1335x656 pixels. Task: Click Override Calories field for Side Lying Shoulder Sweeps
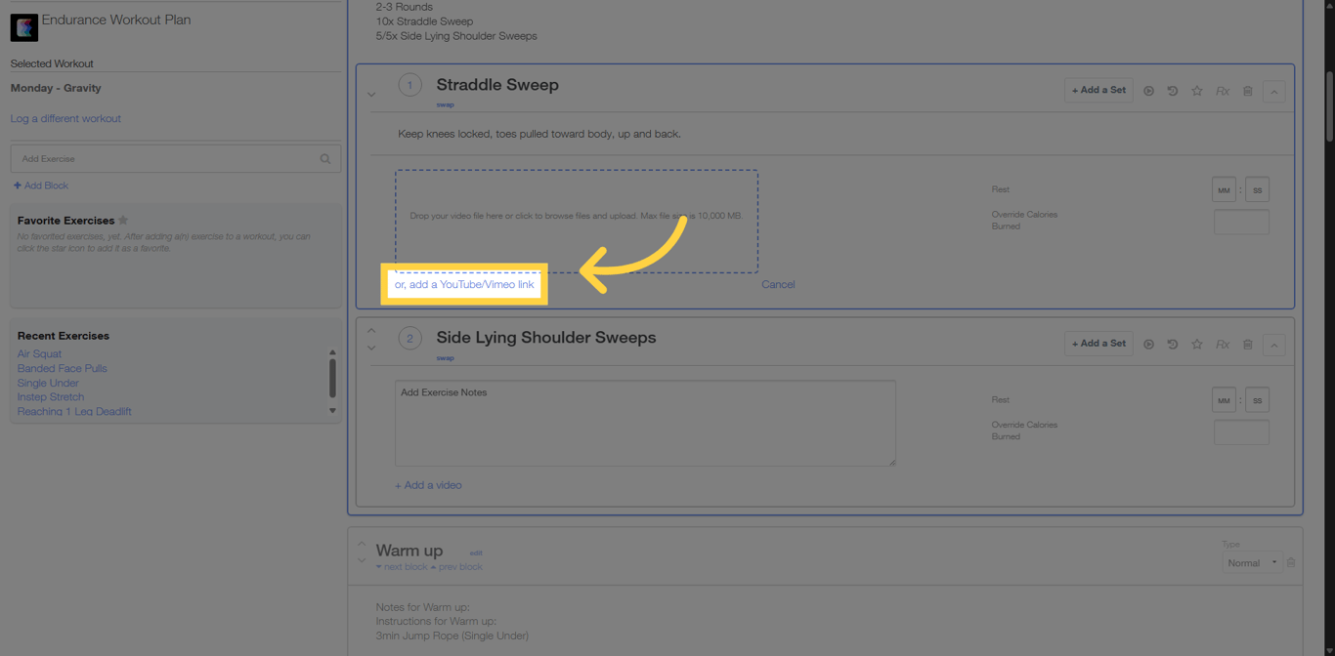(x=1241, y=432)
